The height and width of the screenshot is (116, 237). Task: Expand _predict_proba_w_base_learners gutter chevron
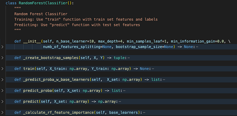(2, 80)
